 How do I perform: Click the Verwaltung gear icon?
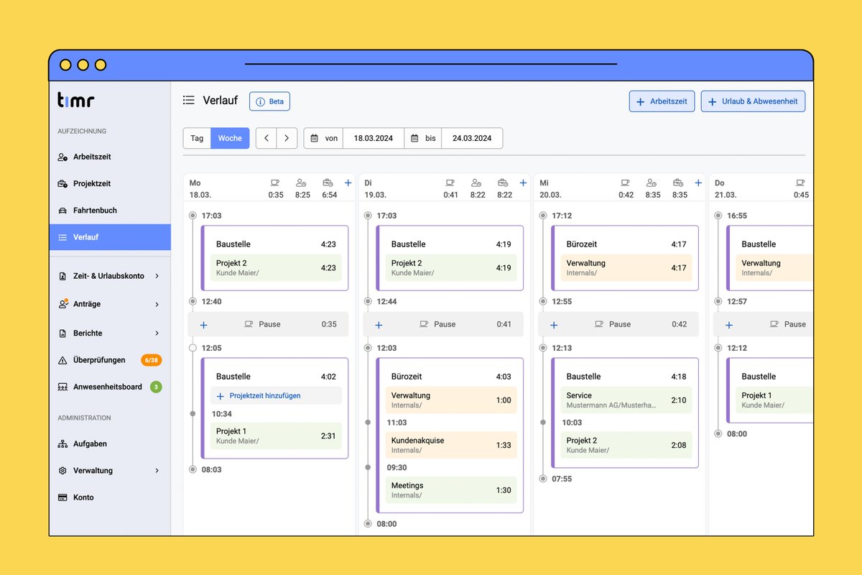(x=62, y=471)
